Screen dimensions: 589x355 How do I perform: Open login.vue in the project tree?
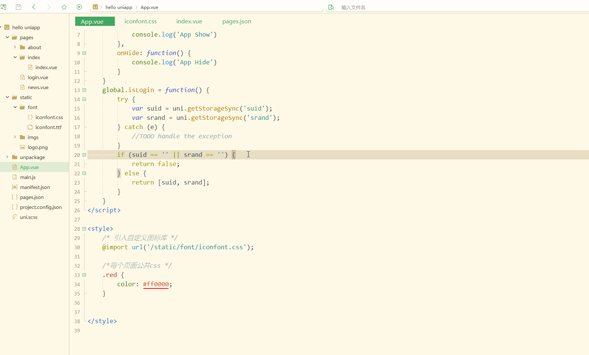(38, 77)
